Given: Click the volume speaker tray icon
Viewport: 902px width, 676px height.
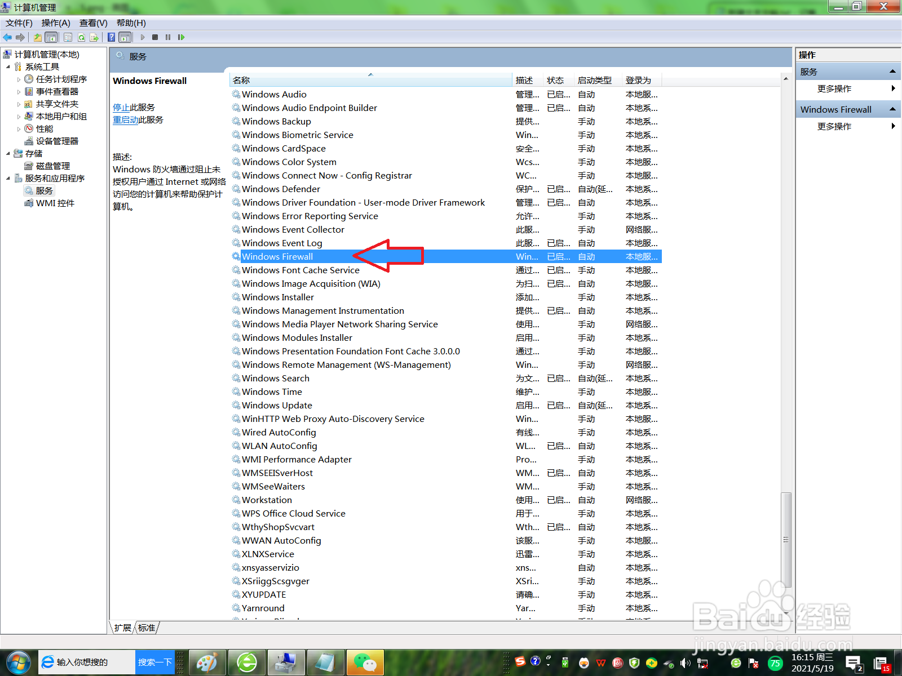Looking at the screenshot, I should coord(686,663).
